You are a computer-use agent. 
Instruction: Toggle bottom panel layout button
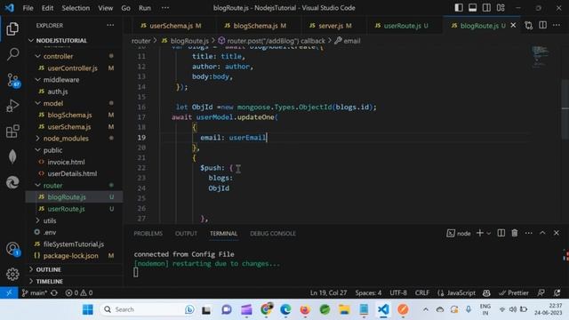coord(472,8)
